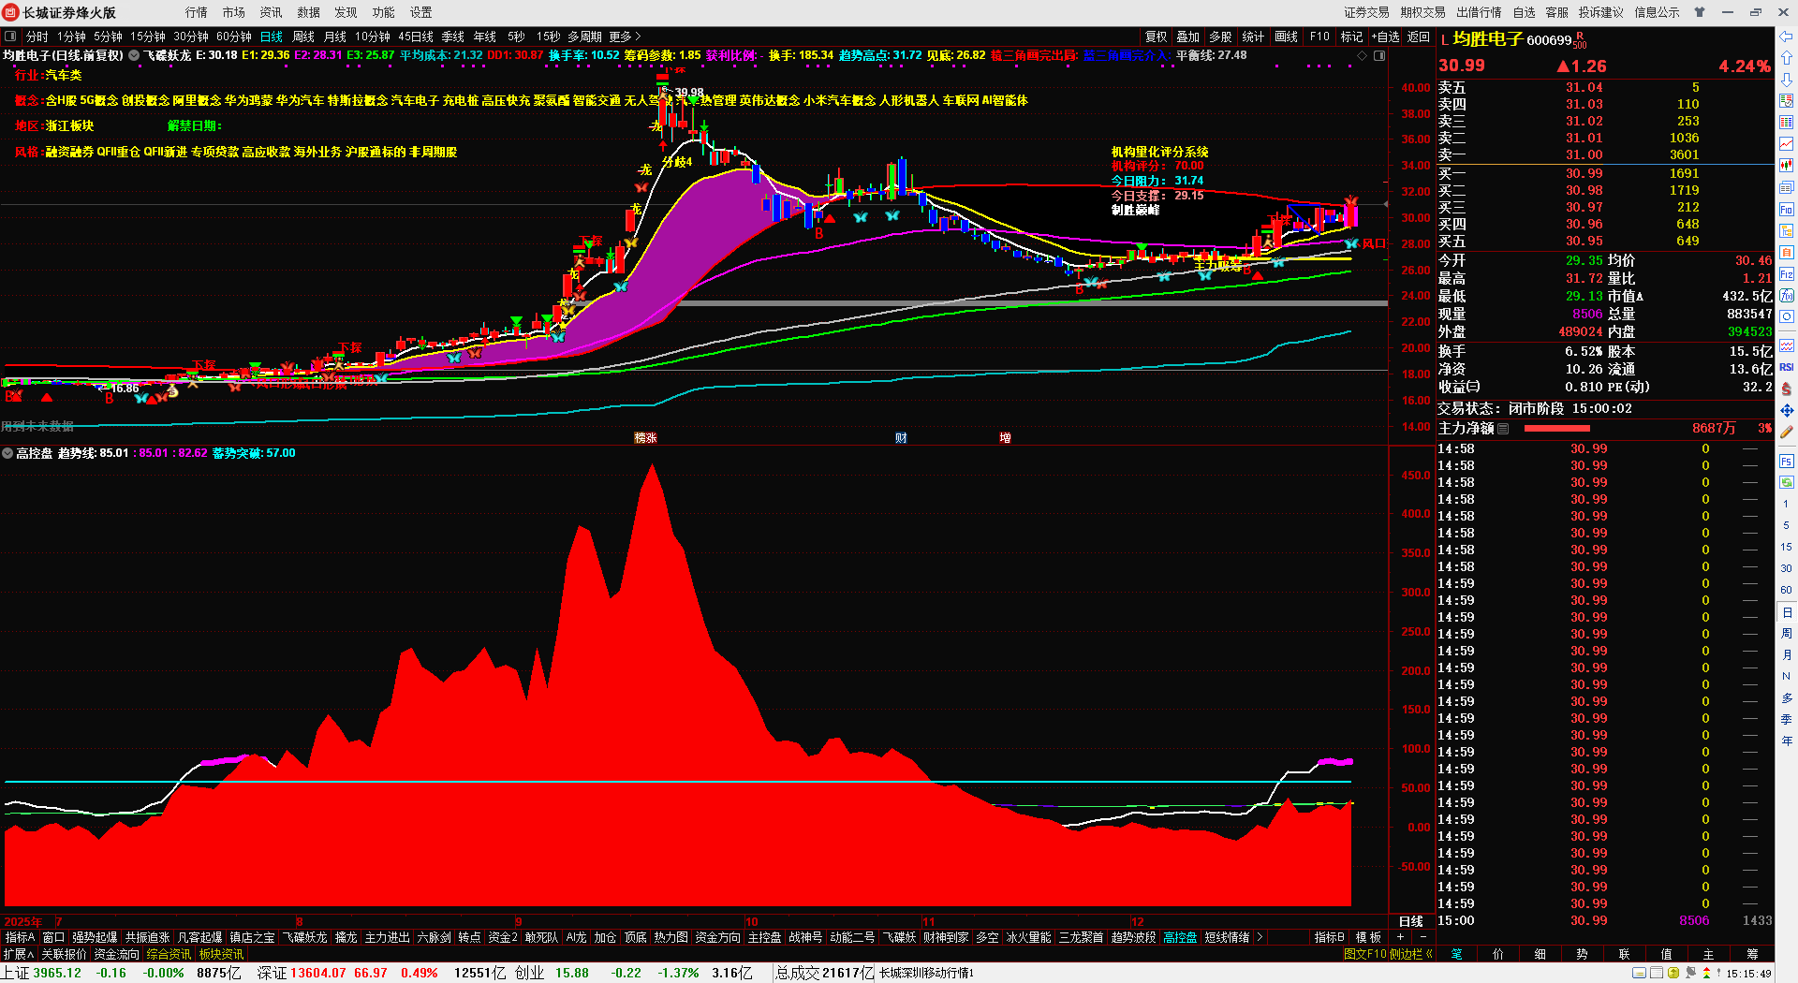Open the 图文F10 button
This screenshot has height=983, width=1798.
point(1364,954)
